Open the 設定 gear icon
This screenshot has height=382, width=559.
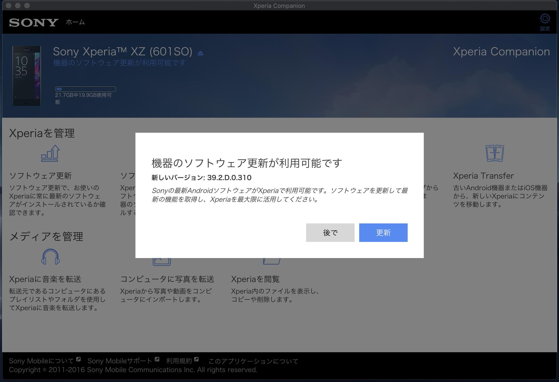[545, 19]
